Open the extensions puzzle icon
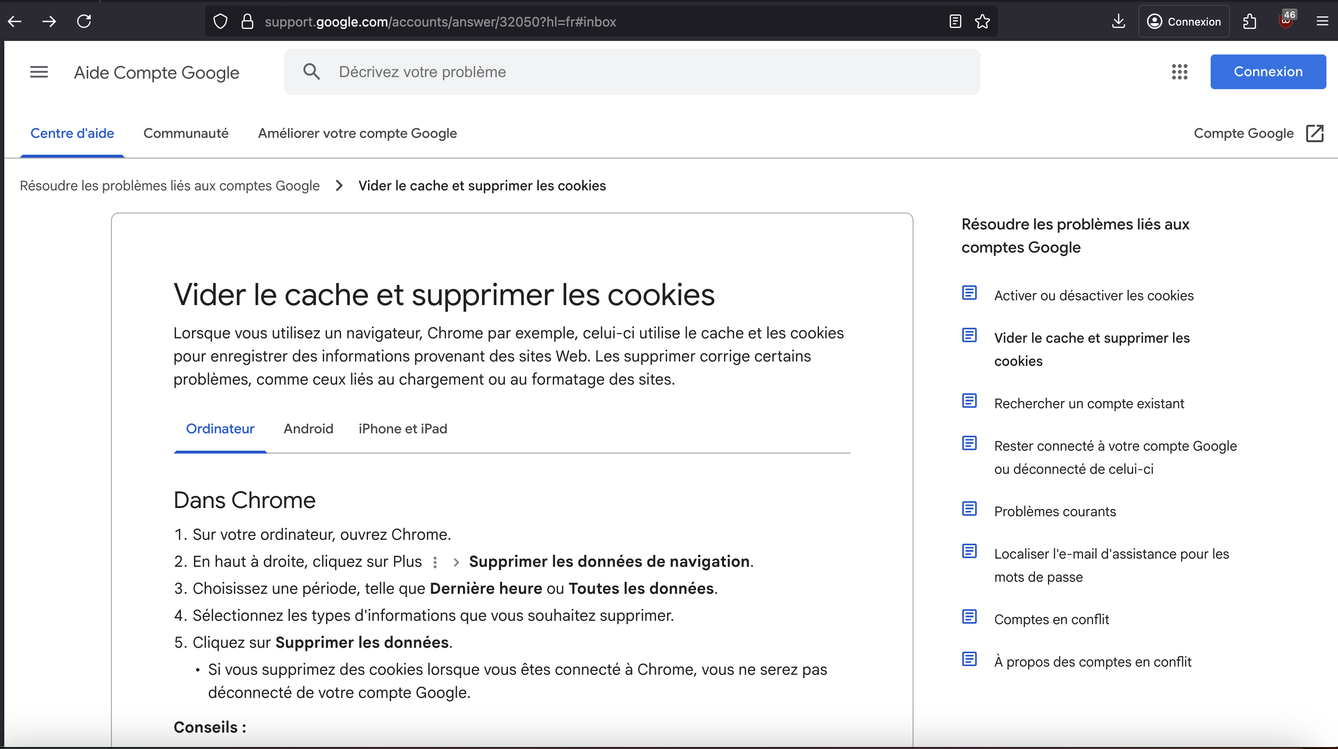 (1250, 22)
